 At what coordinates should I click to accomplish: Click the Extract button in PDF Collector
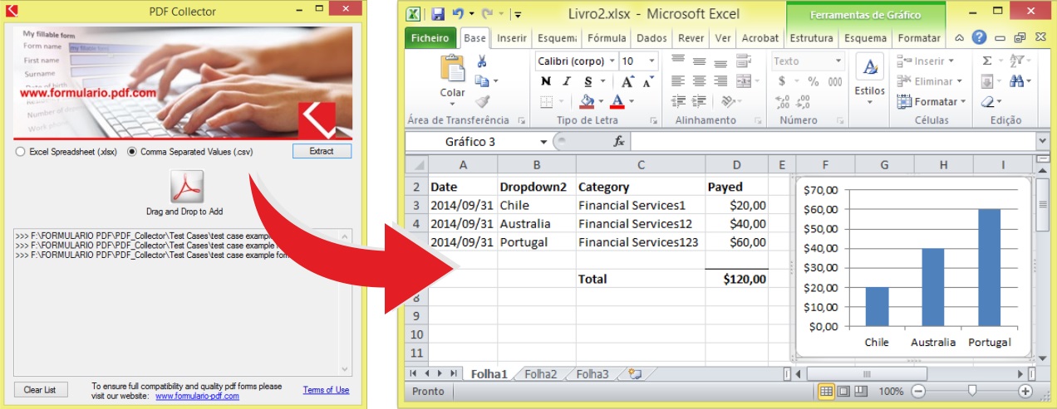tap(322, 151)
